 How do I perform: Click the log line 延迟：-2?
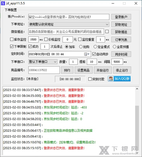tap(43, 113)
